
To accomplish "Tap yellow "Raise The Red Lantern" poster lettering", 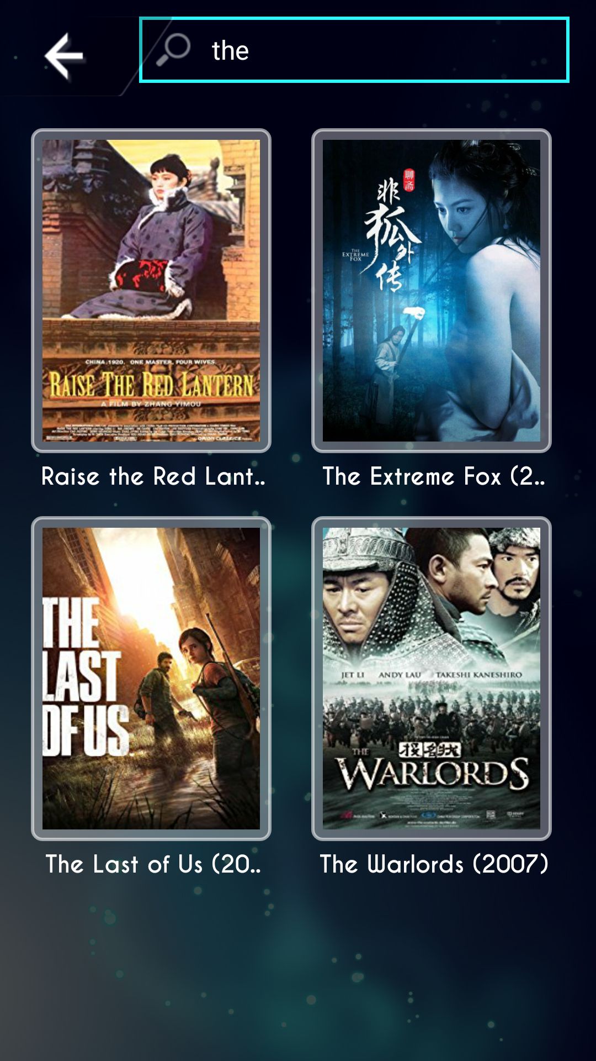I will coord(151,384).
